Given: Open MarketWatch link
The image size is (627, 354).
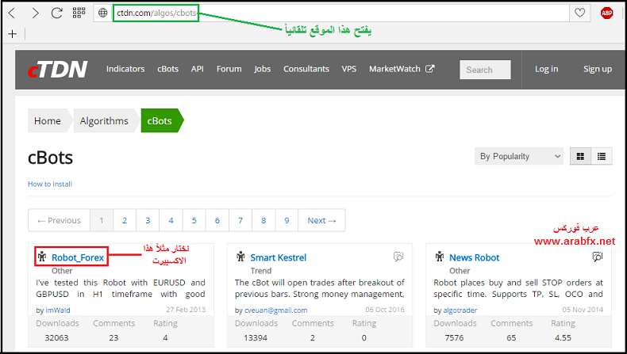Looking at the screenshot, I should tap(394, 69).
